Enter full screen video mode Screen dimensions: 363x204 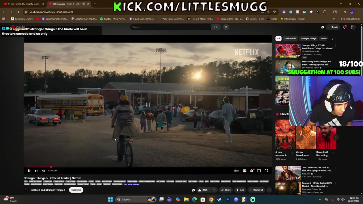coord(266,171)
